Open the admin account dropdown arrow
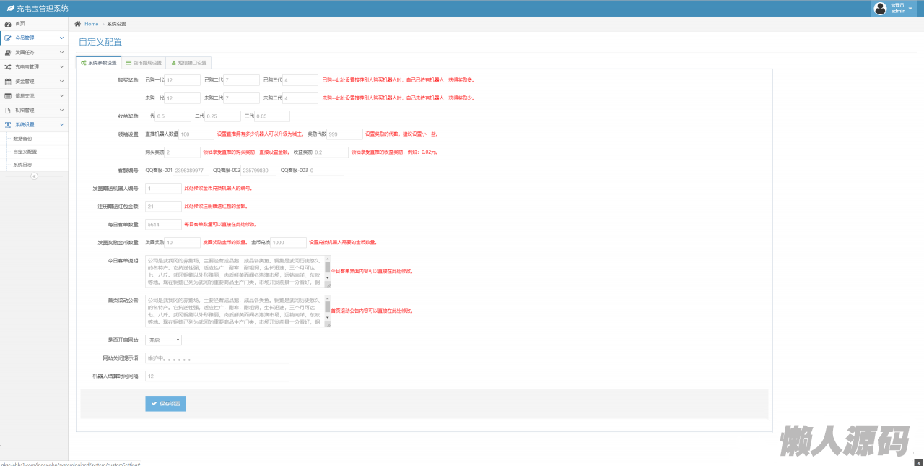The height and width of the screenshot is (466, 924). [x=914, y=9]
